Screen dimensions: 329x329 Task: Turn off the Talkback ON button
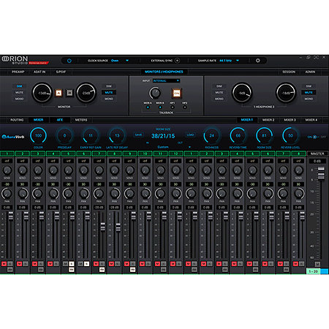pyautogui.click(x=176, y=93)
